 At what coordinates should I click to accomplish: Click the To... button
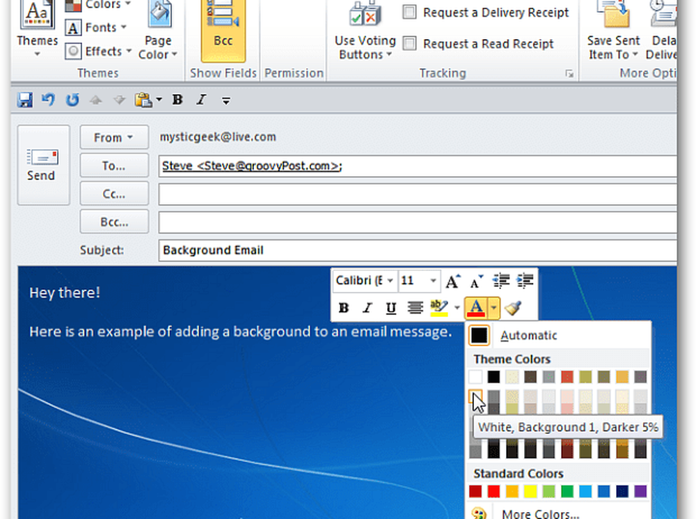114,166
